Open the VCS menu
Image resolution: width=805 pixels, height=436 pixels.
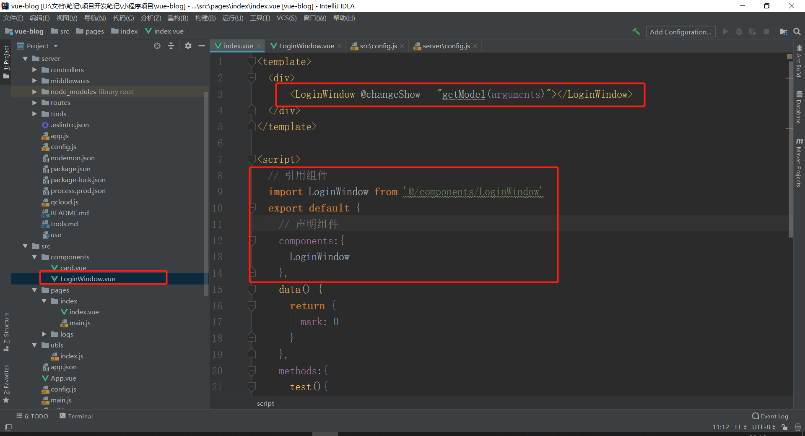click(286, 18)
